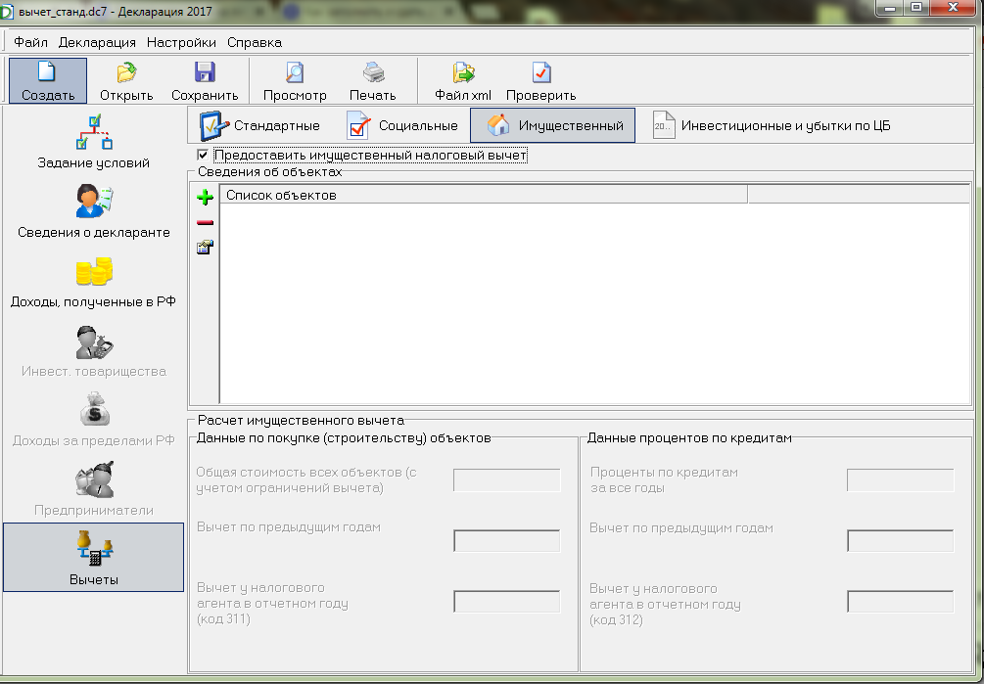Open Инвестиционные и убытки по ЦБ tab
The image size is (984, 684).
click(x=772, y=125)
